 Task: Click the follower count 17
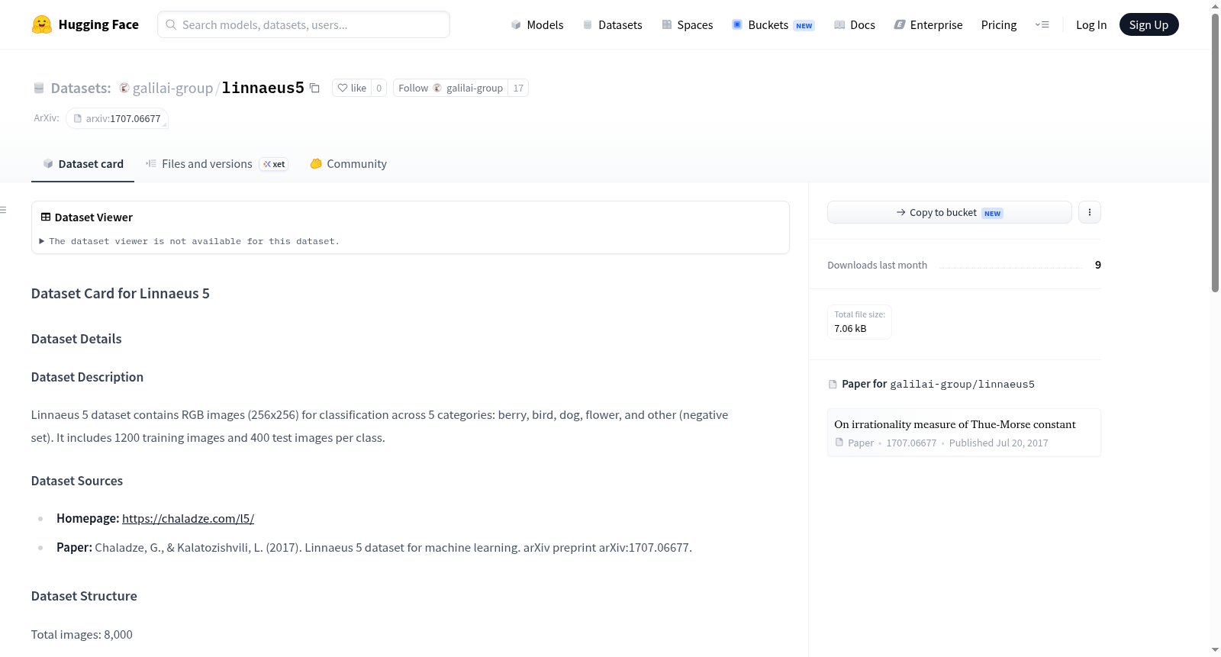(518, 88)
